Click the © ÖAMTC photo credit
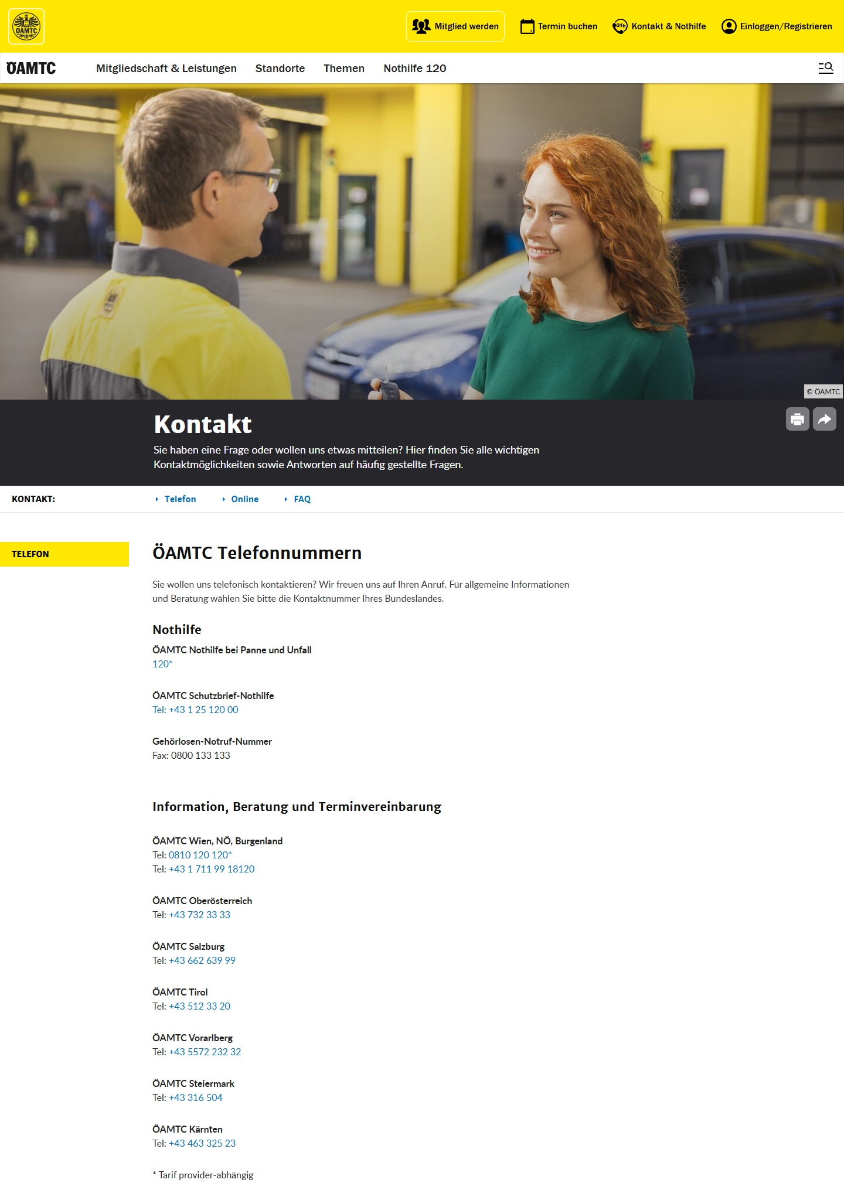This screenshot has width=844, height=1200. coord(823,391)
